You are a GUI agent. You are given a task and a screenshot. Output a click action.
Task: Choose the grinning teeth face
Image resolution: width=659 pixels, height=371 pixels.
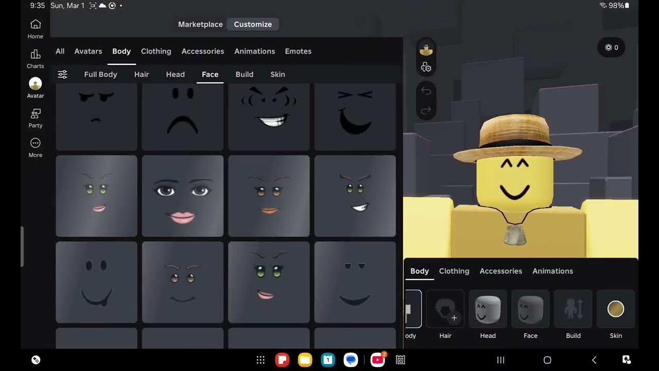click(269, 117)
